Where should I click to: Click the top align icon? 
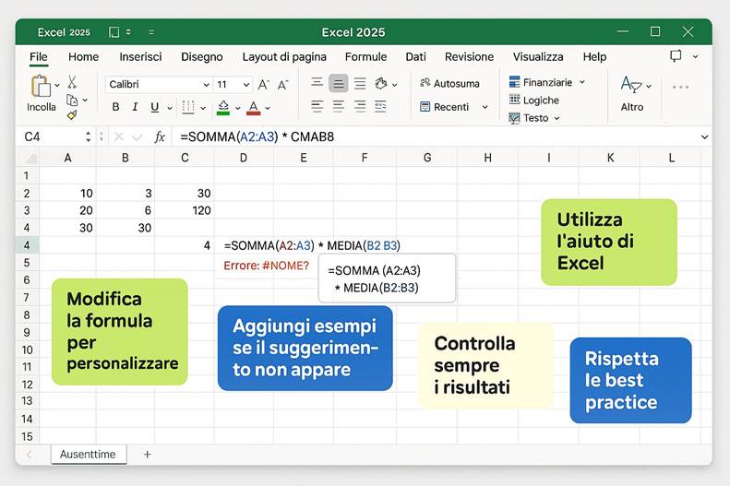(x=317, y=83)
